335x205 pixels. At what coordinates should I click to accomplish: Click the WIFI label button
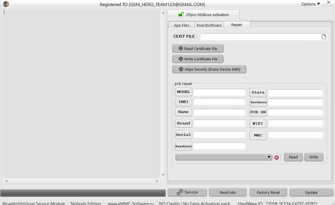(x=258, y=124)
